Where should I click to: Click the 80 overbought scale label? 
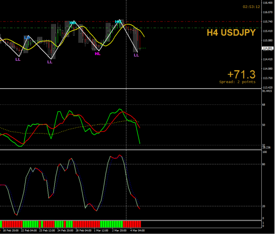[264, 164]
